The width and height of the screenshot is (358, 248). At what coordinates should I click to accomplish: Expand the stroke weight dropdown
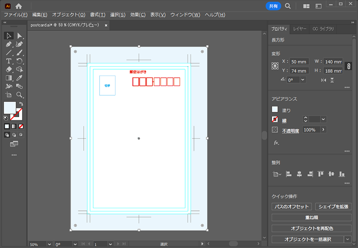(324, 119)
